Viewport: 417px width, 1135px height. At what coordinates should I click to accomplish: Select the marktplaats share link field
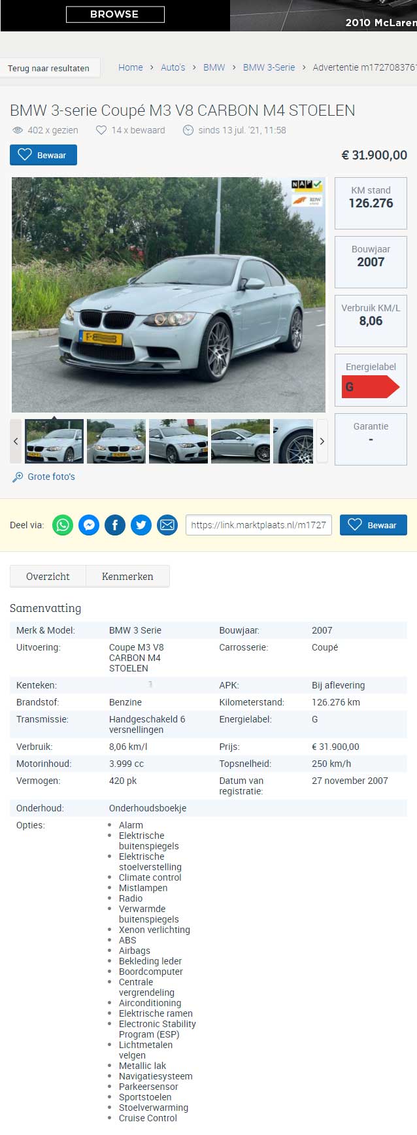pos(259,525)
